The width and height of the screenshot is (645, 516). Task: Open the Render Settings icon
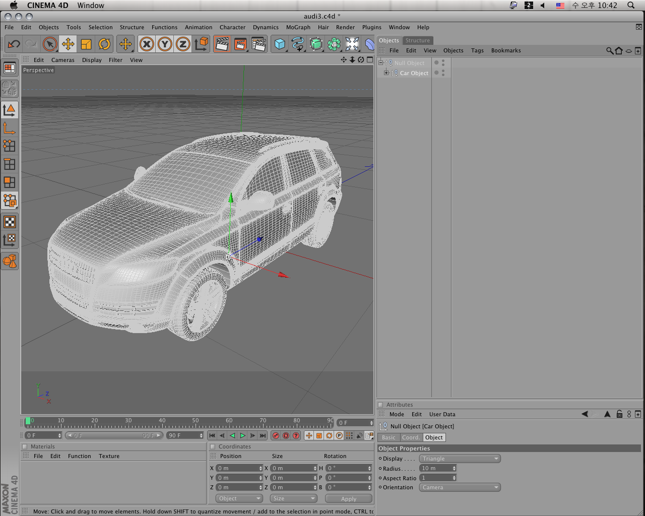coord(259,44)
